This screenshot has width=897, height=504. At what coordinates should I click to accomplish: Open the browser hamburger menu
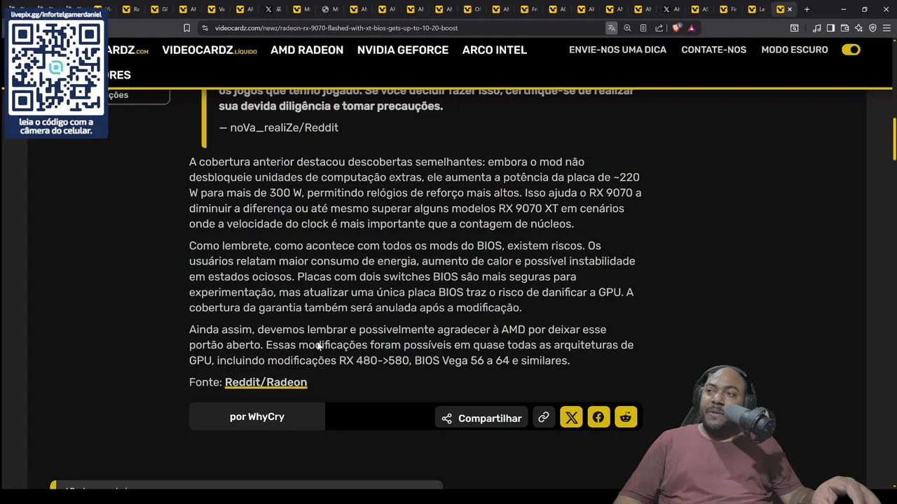pyautogui.click(x=886, y=28)
